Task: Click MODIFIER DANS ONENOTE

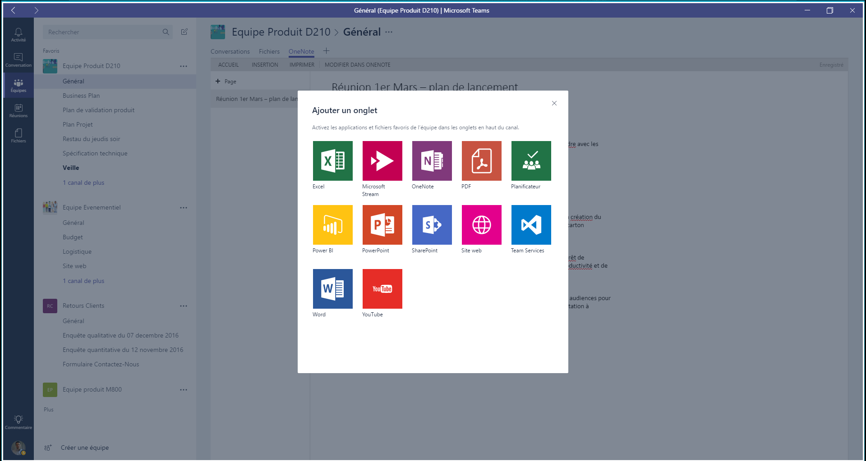Action: 358,65
